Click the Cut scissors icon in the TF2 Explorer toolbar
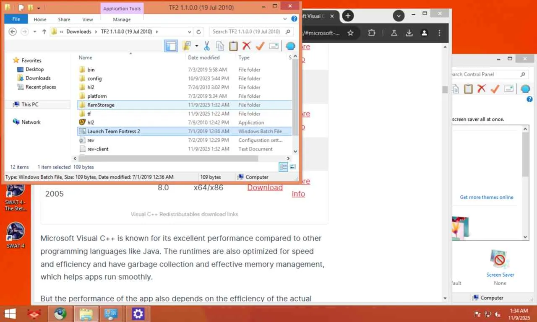The height and width of the screenshot is (322, 537). (206, 46)
